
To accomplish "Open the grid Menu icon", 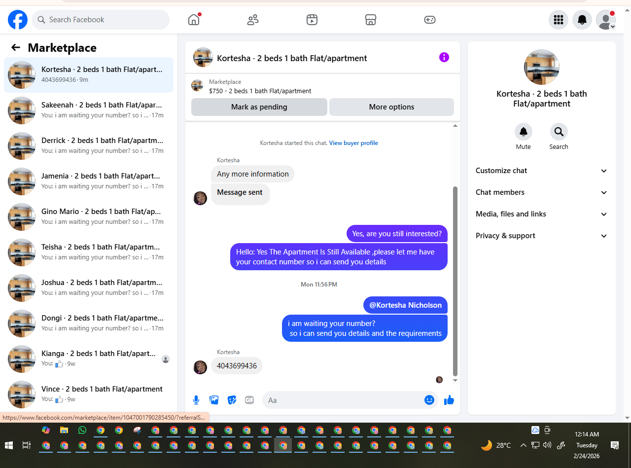I will point(559,20).
